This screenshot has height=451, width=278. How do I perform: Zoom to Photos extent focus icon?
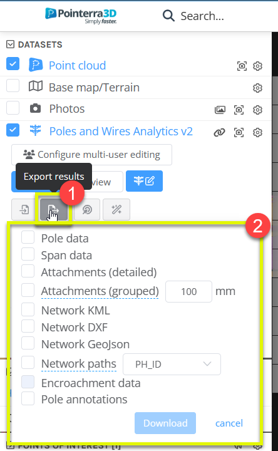(239, 110)
